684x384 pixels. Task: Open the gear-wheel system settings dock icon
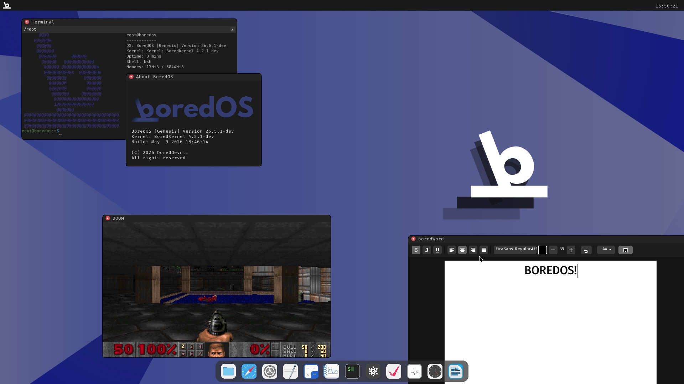pos(270,372)
